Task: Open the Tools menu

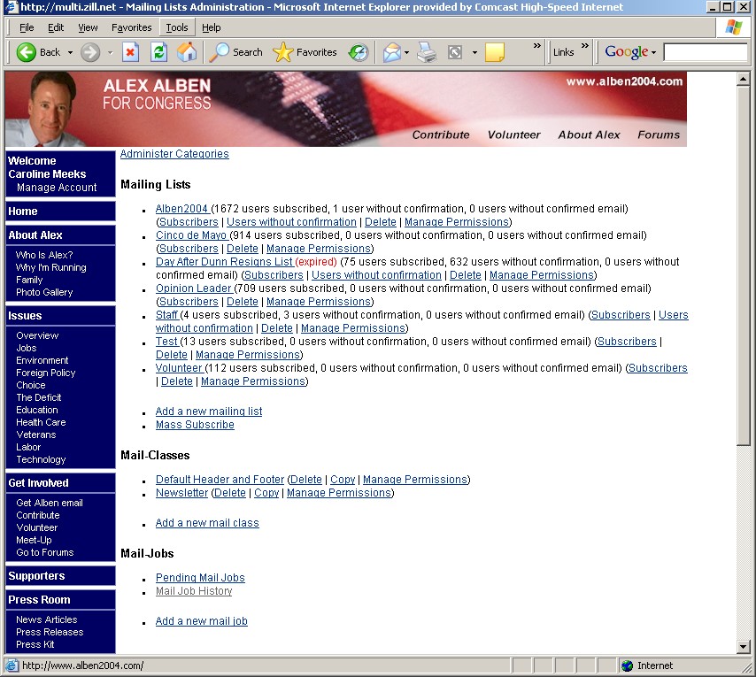Action: [x=176, y=27]
